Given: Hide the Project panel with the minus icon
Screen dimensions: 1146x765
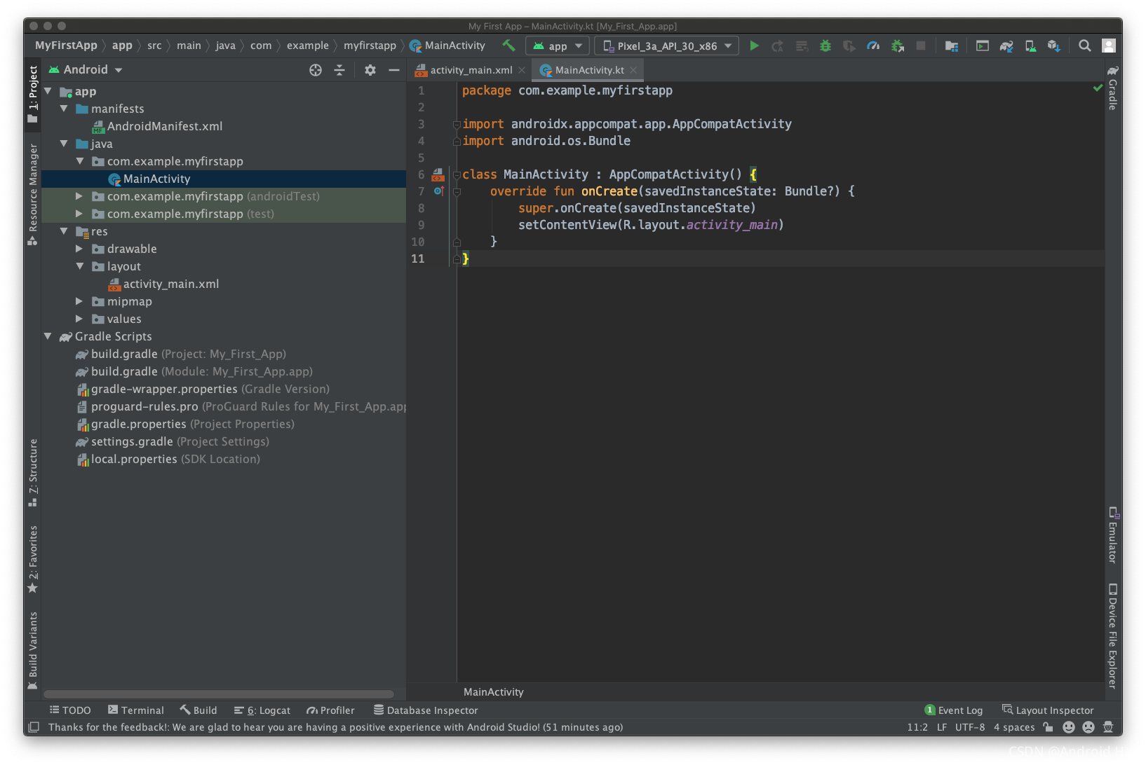Looking at the screenshot, I should tap(394, 70).
